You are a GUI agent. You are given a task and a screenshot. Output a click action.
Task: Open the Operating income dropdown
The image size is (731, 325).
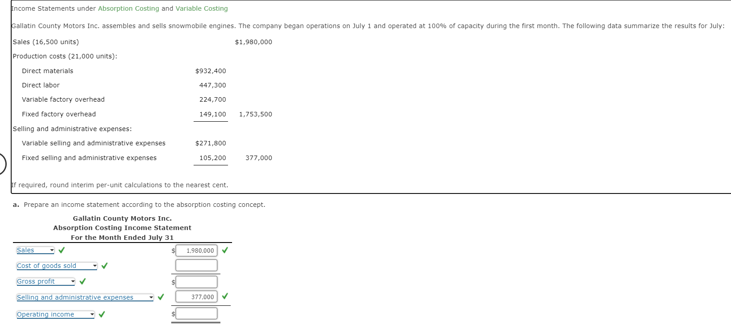pyautogui.click(x=55, y=315)
